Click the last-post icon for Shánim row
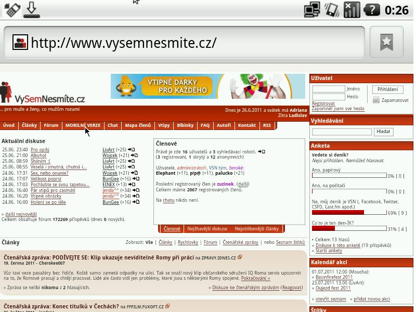The height and width of the screenshot is (312, 416). [x=132, y=161]
